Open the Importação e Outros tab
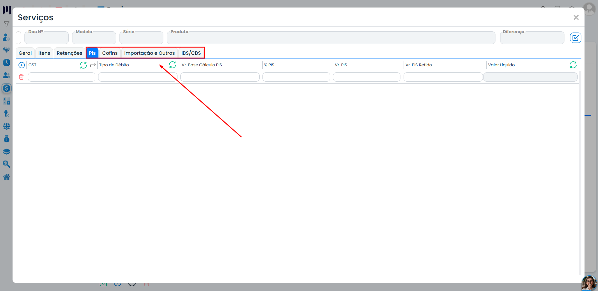 pos(149,53)
